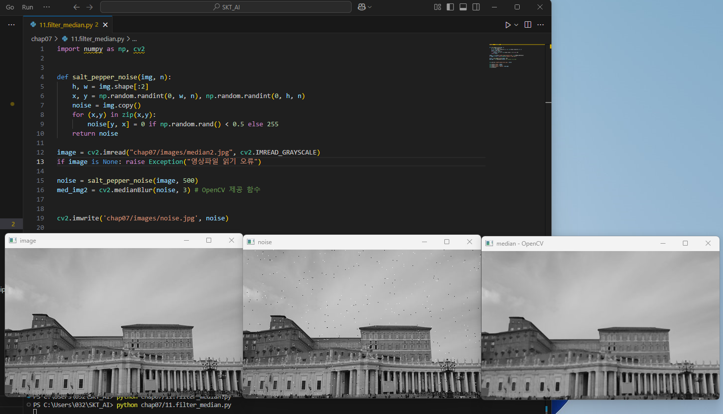Click the noisy picture in noise window

click(x=361, y=323)
